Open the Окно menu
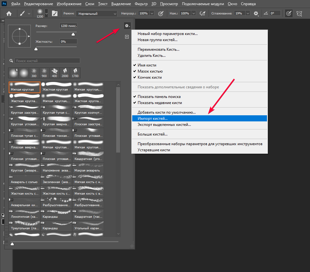The image size is (310, 272). click(232, 4)
